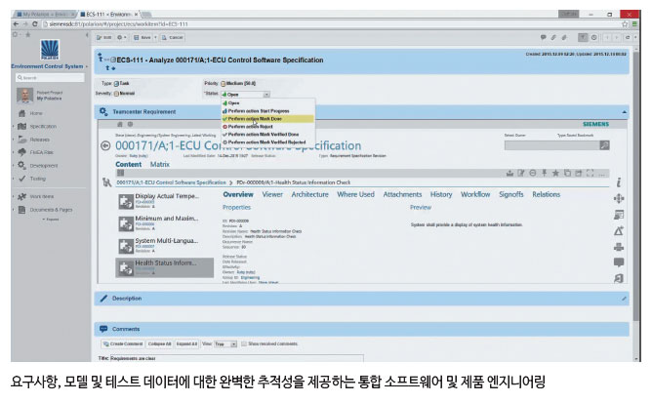652x403 pixels.
Task: Click the Polarion logo in the sidebar
Action: (x=50, y=50)
